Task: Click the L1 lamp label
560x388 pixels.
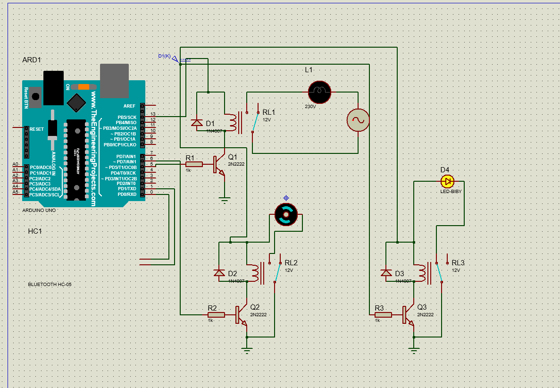Action: 309,70
